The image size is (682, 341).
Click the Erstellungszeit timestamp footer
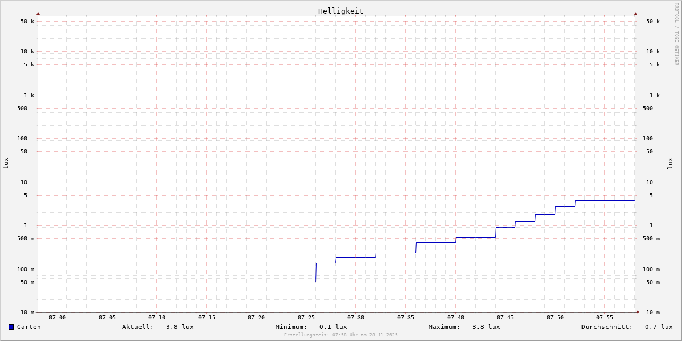[x=341, y=335]
